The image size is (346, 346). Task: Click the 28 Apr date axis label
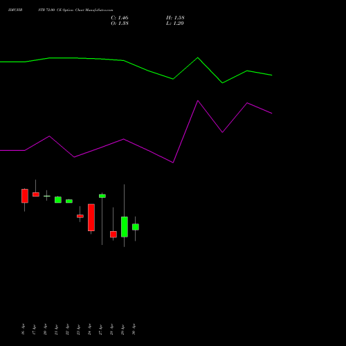[x=111, y=329]
